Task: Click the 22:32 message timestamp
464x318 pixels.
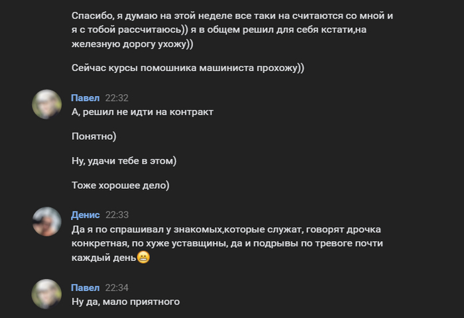Action: pyautogui.click(x=117, y=97)
